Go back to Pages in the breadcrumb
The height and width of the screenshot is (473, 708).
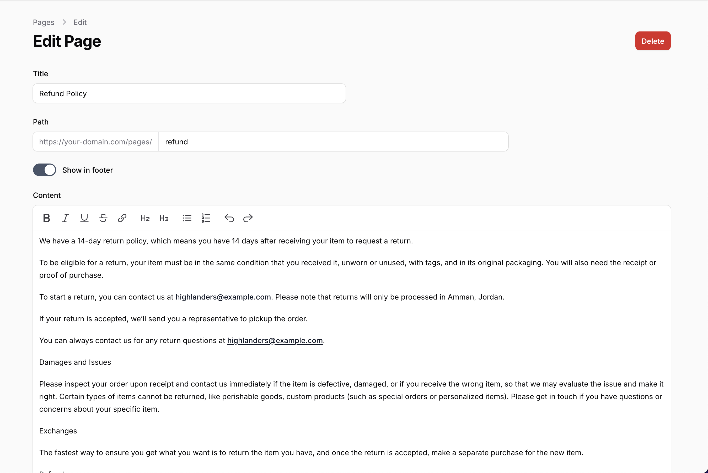[x=44, y=22]
